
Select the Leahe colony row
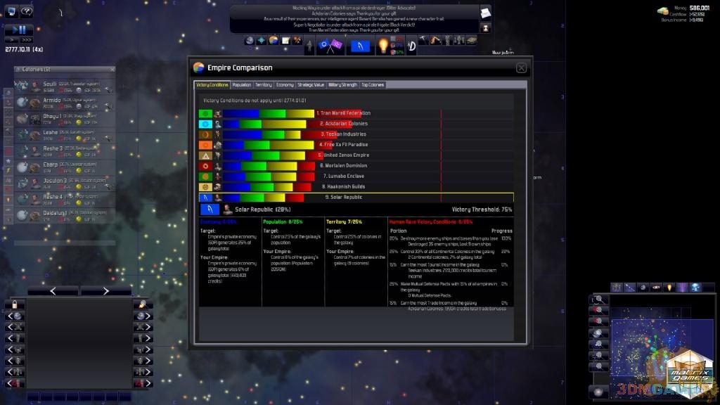click(x=64, y=135)
